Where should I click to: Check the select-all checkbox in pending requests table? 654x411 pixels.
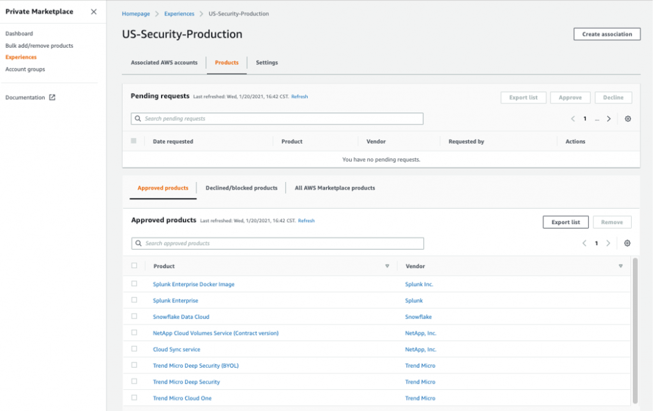(133, 141)
